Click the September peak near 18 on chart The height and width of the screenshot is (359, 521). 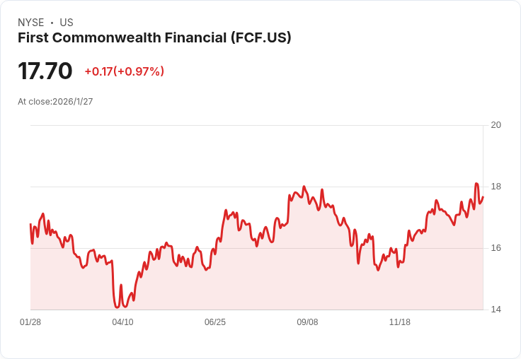pos(304,187)
